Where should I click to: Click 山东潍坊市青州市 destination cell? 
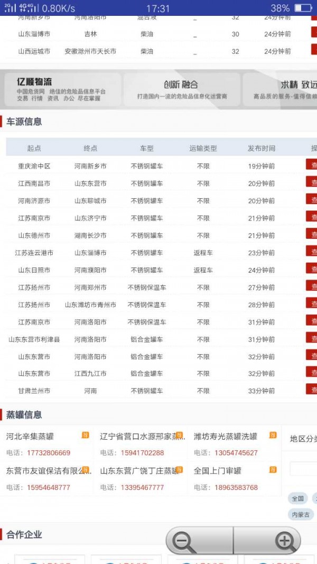pos(90,304)
